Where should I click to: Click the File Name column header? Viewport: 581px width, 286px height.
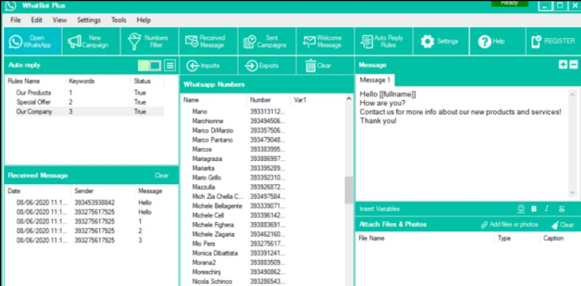coord(424,238)
